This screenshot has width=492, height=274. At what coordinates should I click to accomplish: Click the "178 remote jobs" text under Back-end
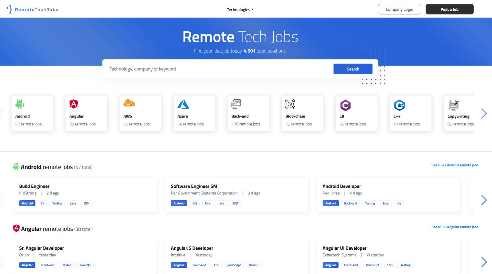tap(246, 124)
